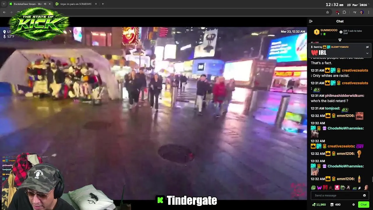Image resolution: width=373 pixels, height=210 pixels.
Task: Expand the pinned IRL message chevron
Action: pyautogui.click(x=367, y=53)
